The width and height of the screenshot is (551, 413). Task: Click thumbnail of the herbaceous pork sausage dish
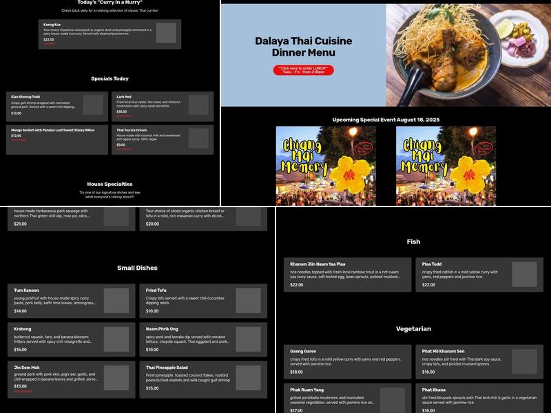point(116,217)
